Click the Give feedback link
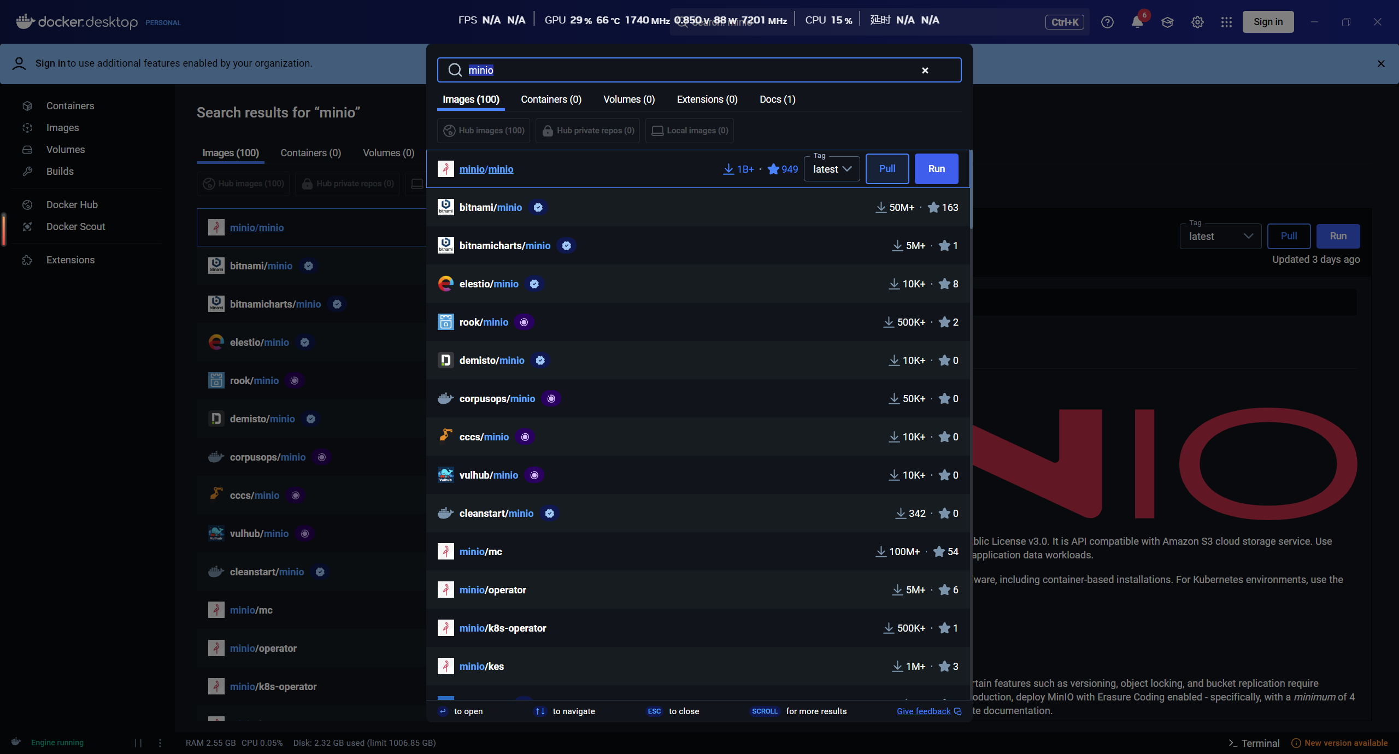1399x754 pixels. tap(924, 711)
